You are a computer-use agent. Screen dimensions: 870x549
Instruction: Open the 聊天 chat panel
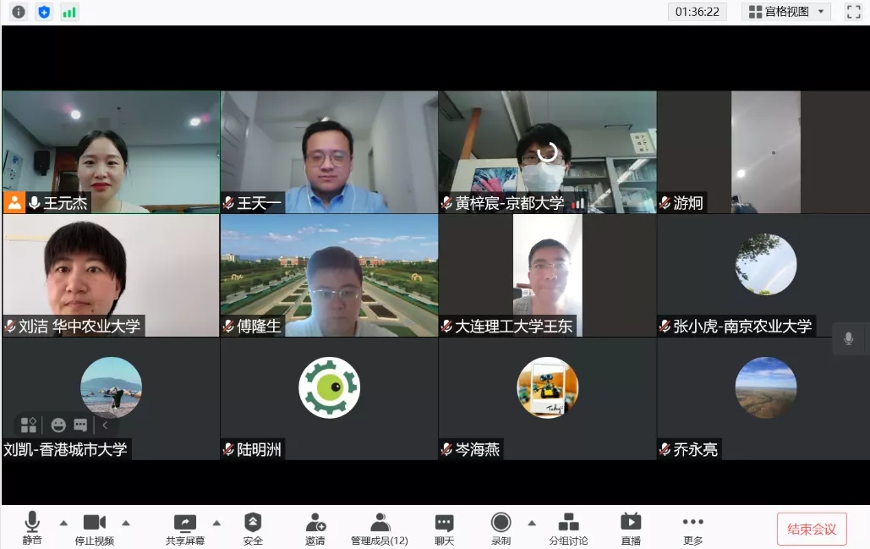445,528
